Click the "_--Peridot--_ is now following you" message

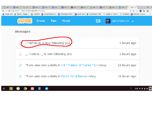(48, 54)
